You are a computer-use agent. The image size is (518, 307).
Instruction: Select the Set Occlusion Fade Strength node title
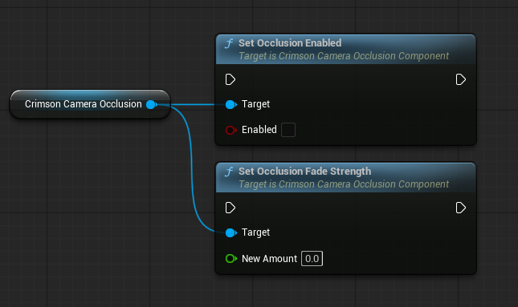304,172
